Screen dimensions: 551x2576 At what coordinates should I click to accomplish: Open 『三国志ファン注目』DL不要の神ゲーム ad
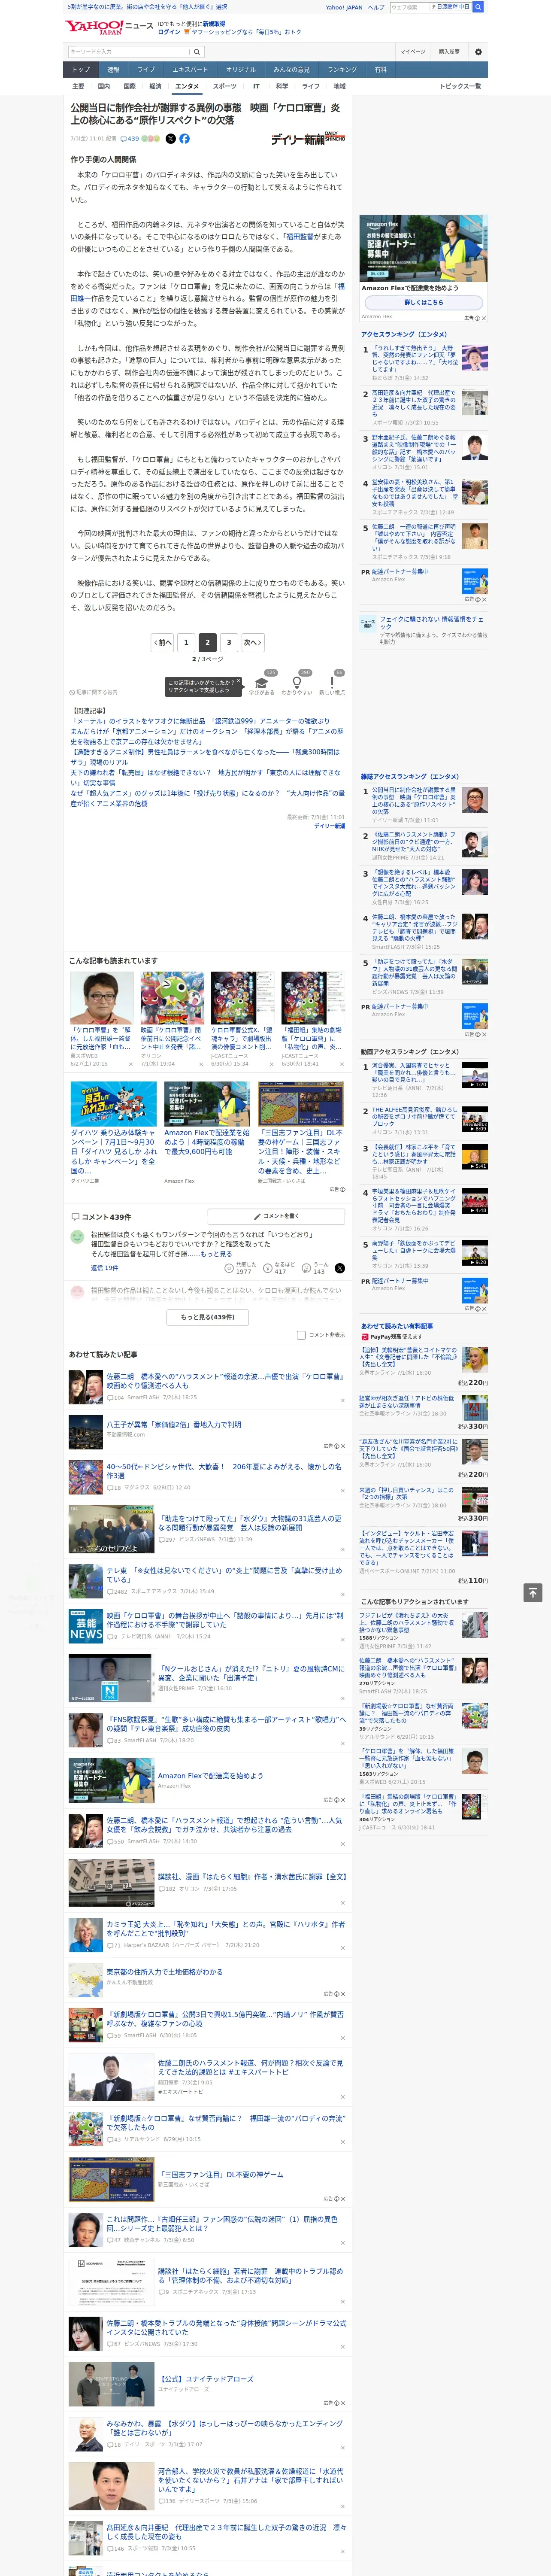[x=220, y=2174]
